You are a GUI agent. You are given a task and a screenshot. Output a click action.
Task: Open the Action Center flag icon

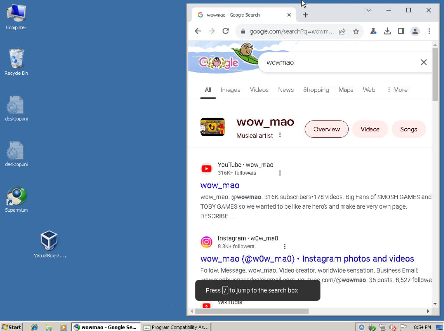click(403, 327)
